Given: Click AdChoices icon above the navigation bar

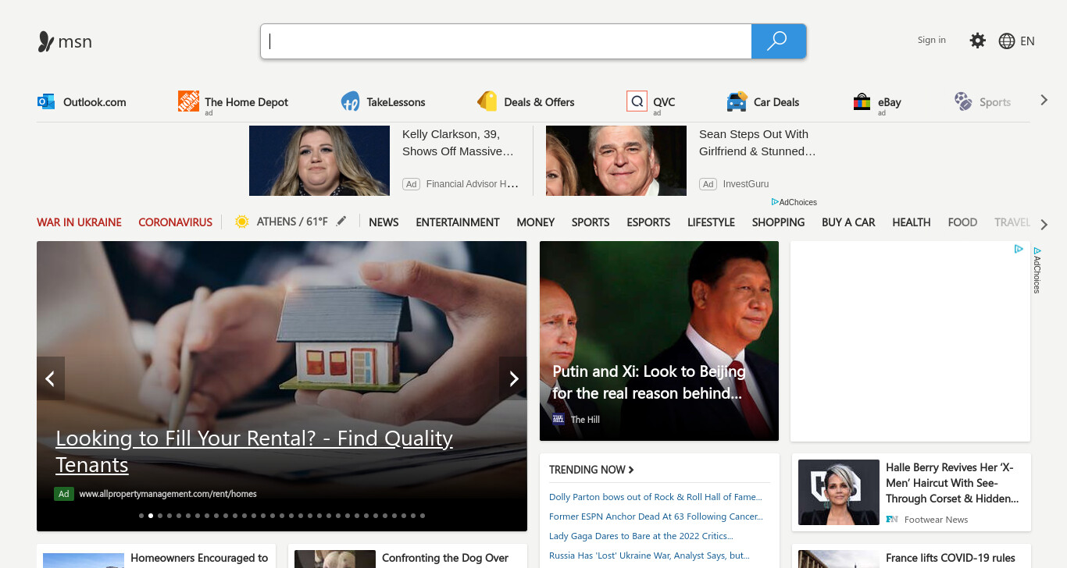Looking at the screenshot, I should [x=775, y=202].
